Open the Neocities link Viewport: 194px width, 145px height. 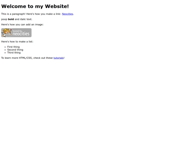[68, 14]
